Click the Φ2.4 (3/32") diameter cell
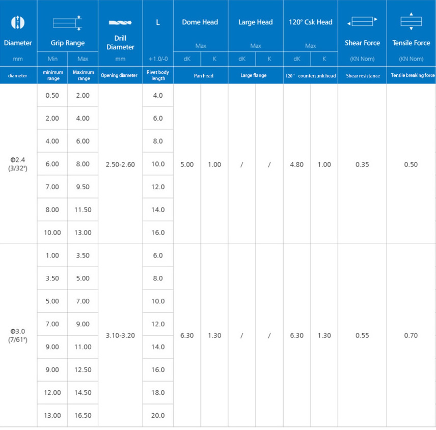The height and width of the screenshot is (430, 436). tap(18, 164)
